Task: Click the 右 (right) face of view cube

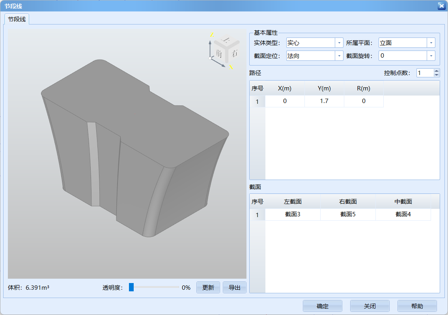Action: [234, 53]
